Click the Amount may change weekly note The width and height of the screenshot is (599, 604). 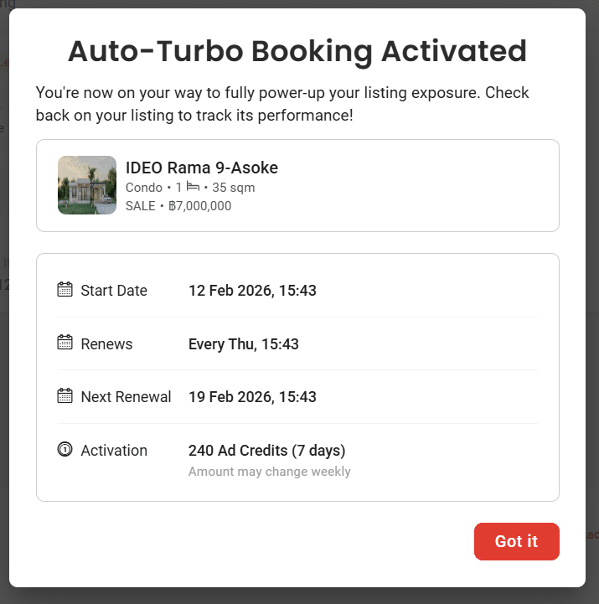tap(269, 472)
